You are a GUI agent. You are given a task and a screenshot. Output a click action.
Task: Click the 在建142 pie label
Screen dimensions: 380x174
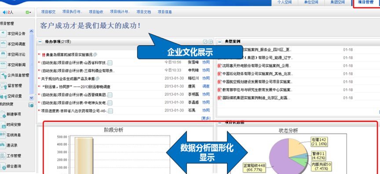[x=319, y=142]
